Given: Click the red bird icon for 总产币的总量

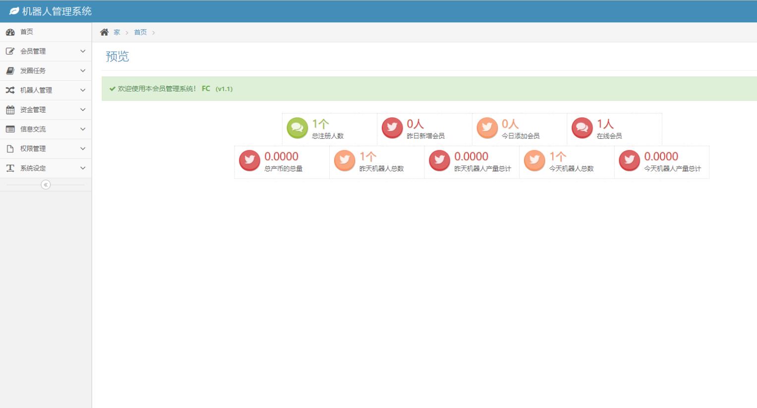Looking at the screenshot, I should (x=250, y=161).
